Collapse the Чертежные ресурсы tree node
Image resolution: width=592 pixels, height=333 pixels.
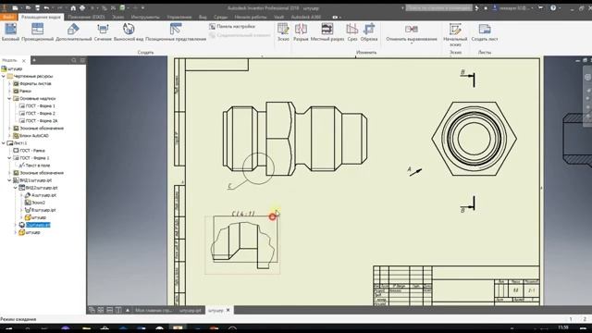(x=4, y=76)
